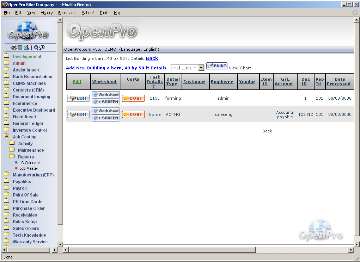Select Job Master in the sidebar tree
The width and height of the screenshot is (360, 262).
[x=29, y=168]
